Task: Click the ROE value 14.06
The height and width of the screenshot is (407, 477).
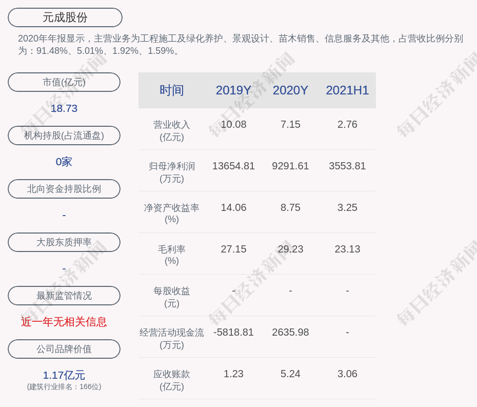Action: (233, 208)
